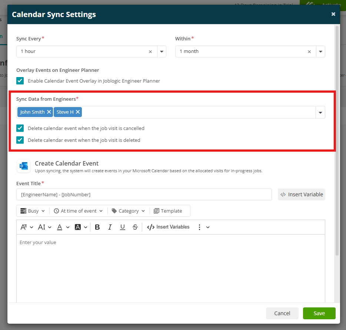Toggle italic formatting
The image size is (346, 330).
point(110,227)
